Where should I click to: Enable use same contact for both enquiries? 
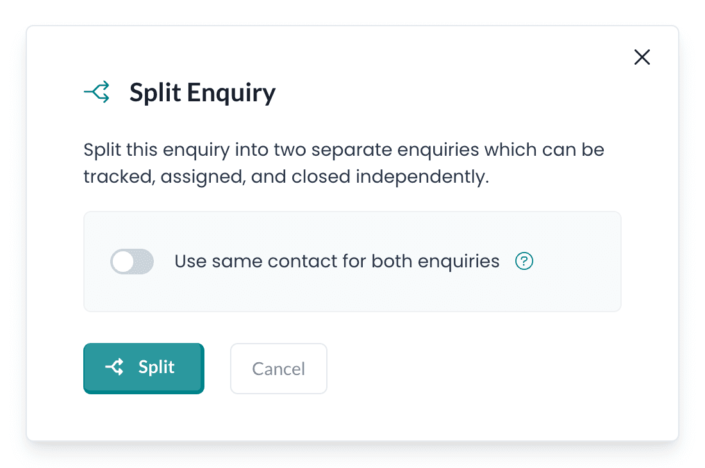pyautogui.click(x=132, y=261)
